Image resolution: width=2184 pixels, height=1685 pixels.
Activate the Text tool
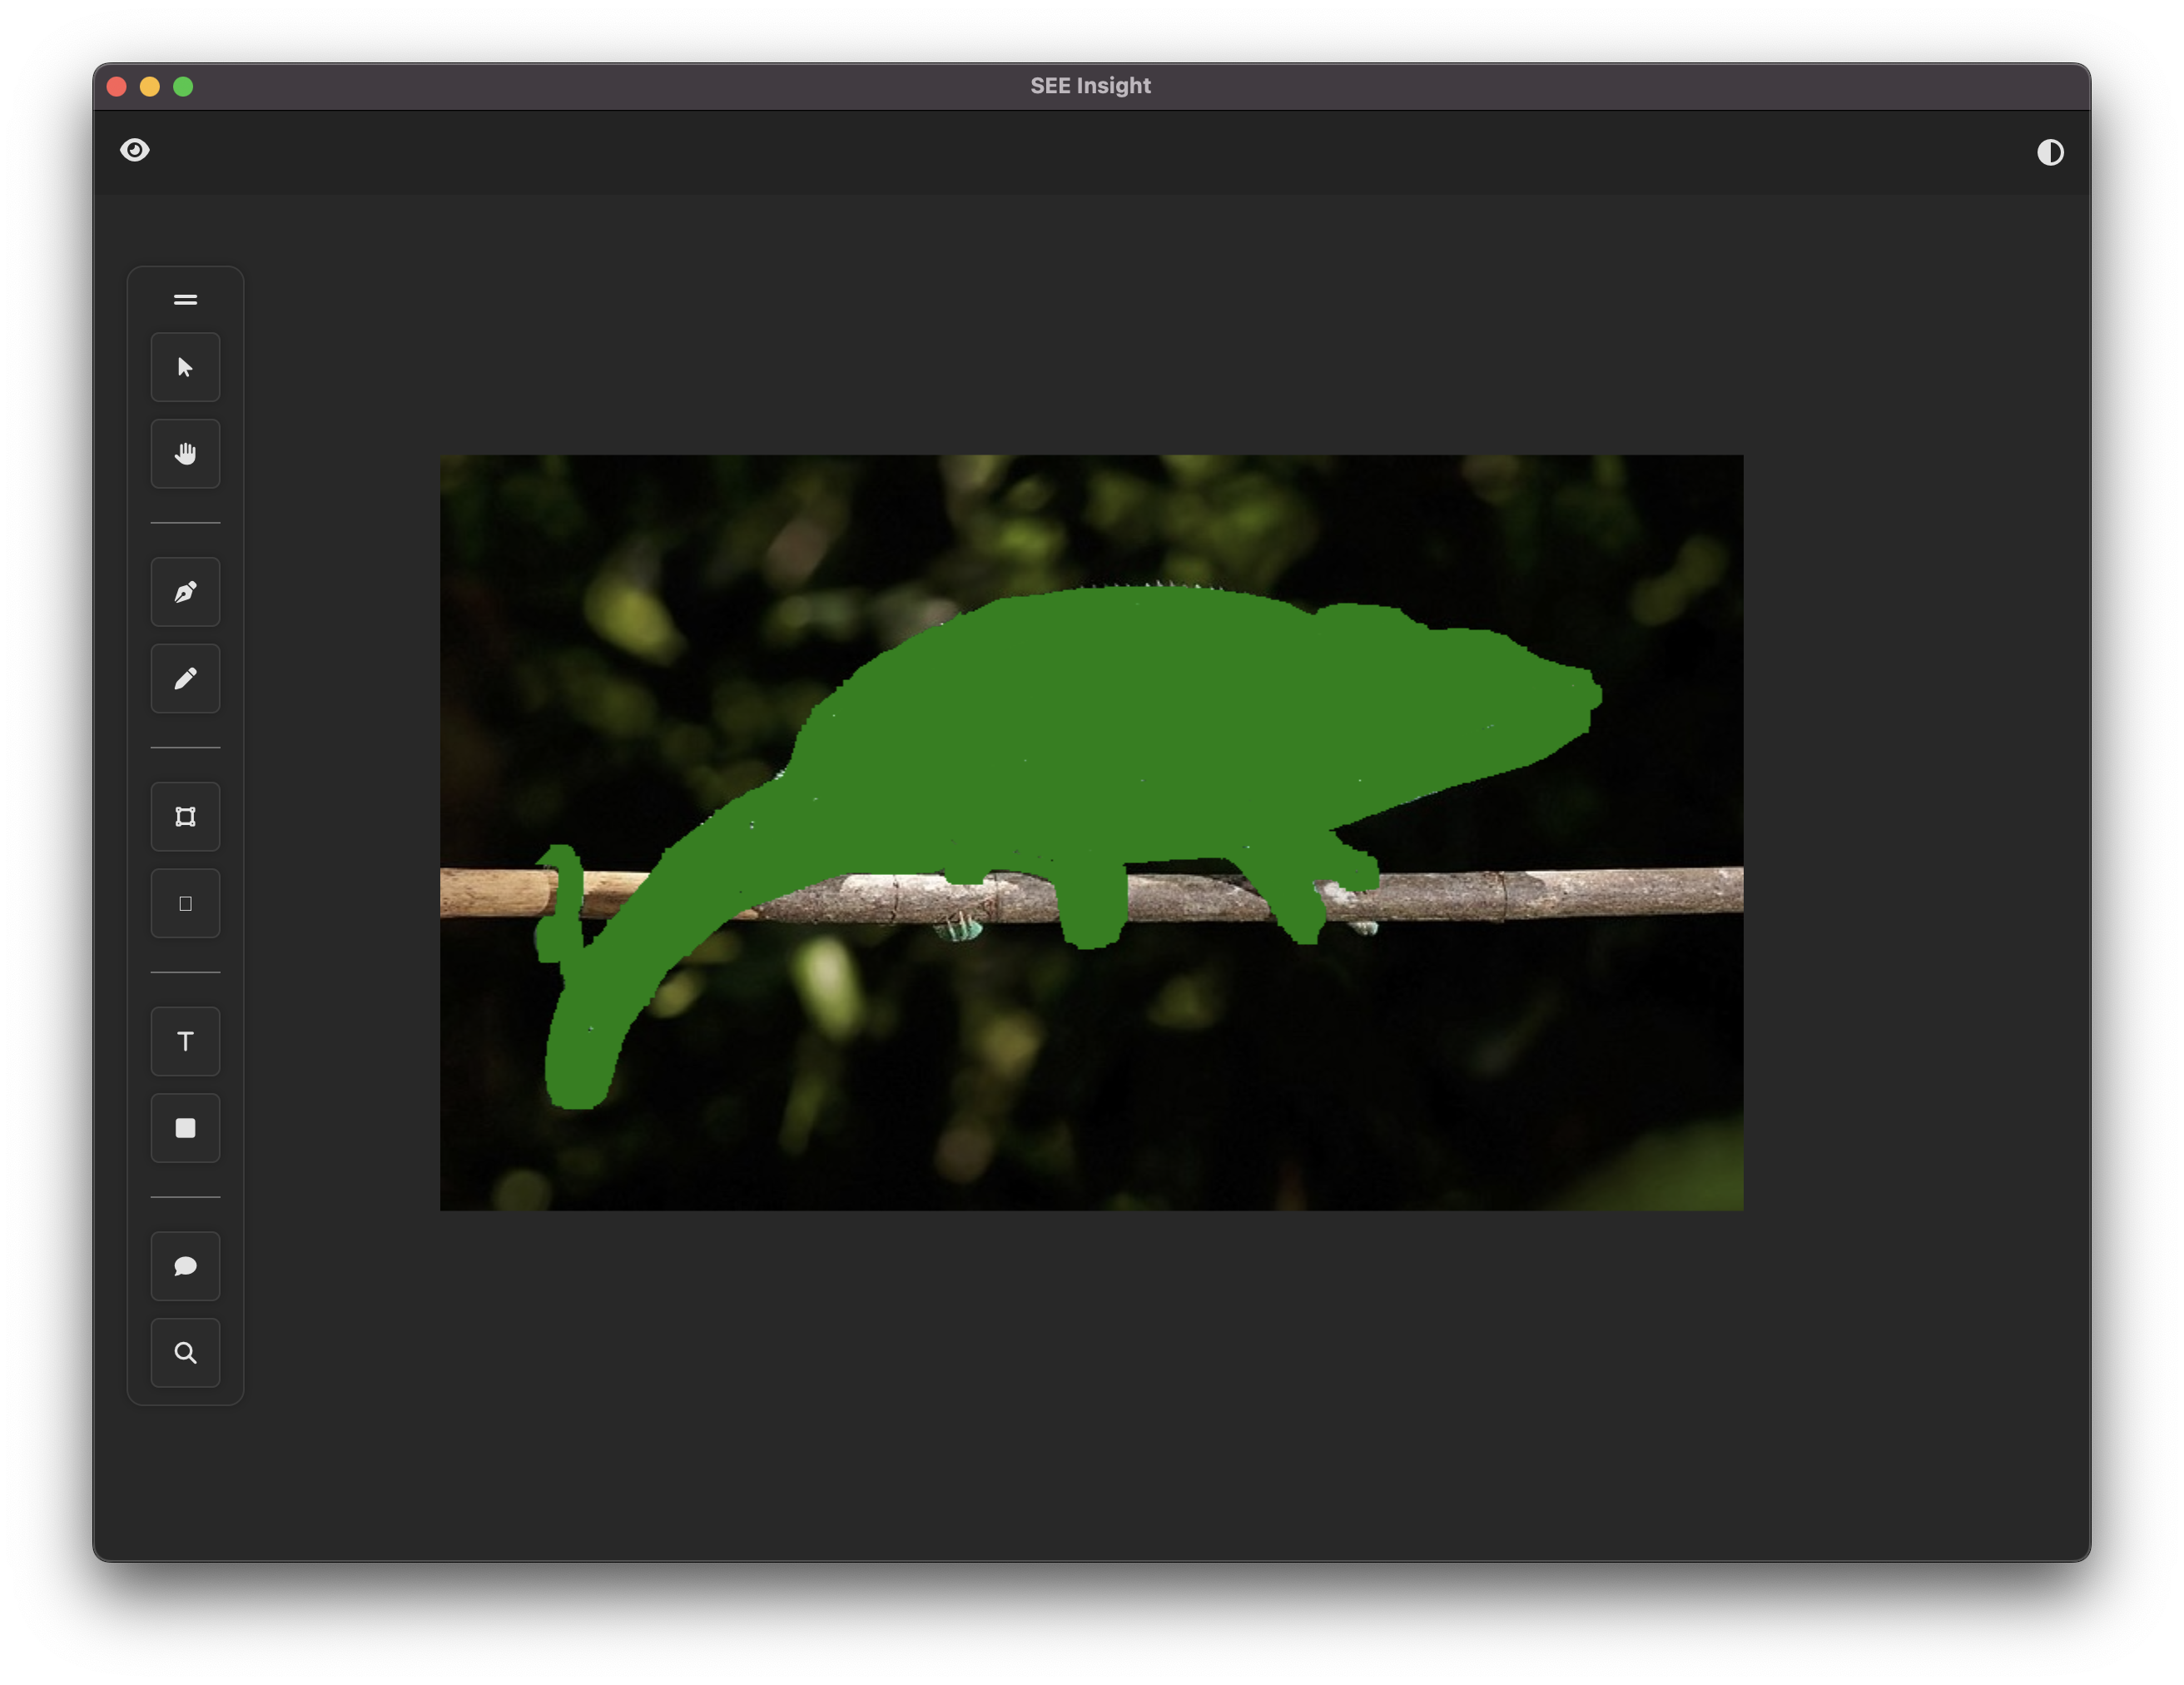[185, 1042]
